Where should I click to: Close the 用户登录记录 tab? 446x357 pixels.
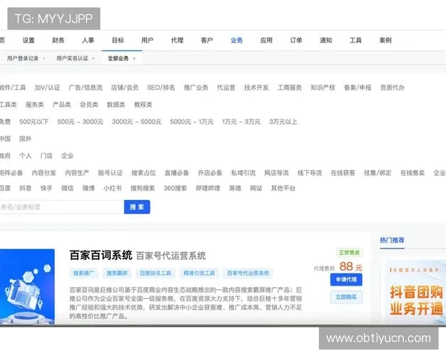click(x=44, y=59)
